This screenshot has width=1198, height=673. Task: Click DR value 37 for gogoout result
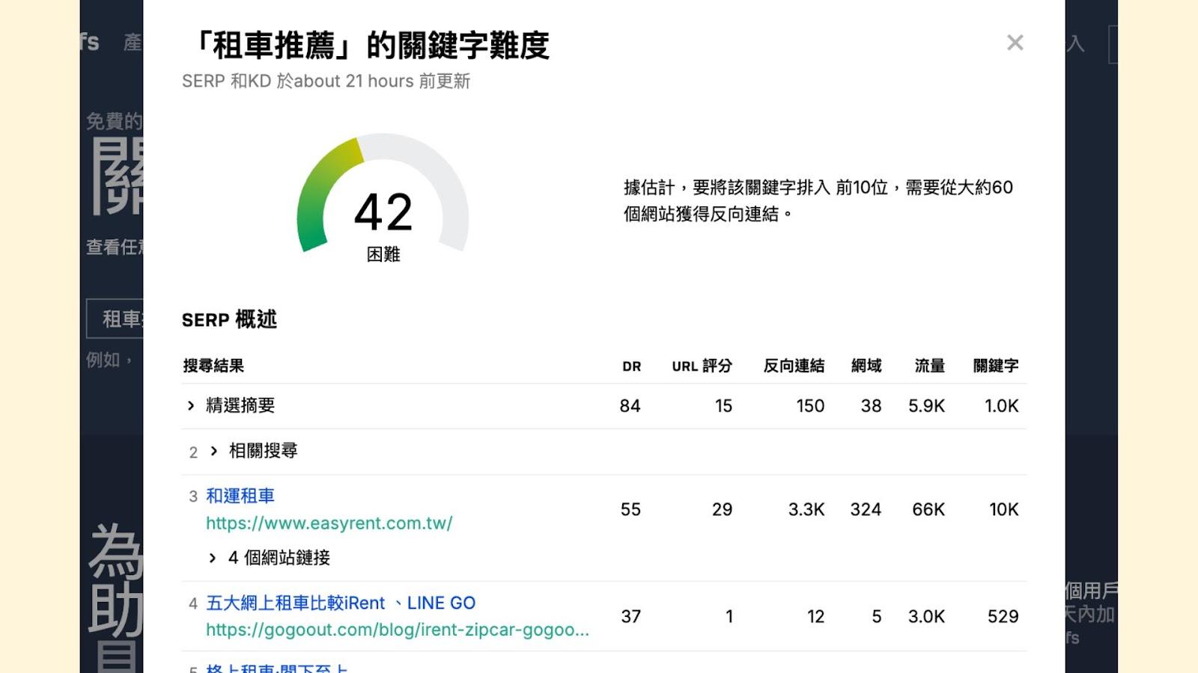click(x=631, y=617)
